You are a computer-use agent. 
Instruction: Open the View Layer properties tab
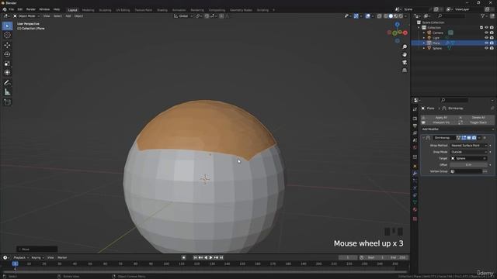(x=415, y=133)
